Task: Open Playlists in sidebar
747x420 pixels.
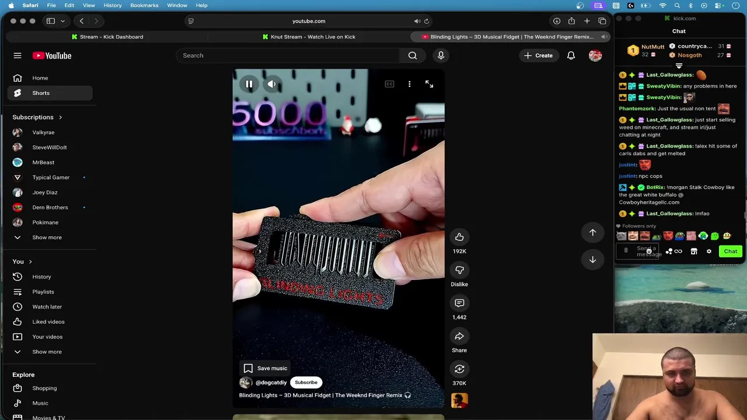Action: [x=50, y=292]
